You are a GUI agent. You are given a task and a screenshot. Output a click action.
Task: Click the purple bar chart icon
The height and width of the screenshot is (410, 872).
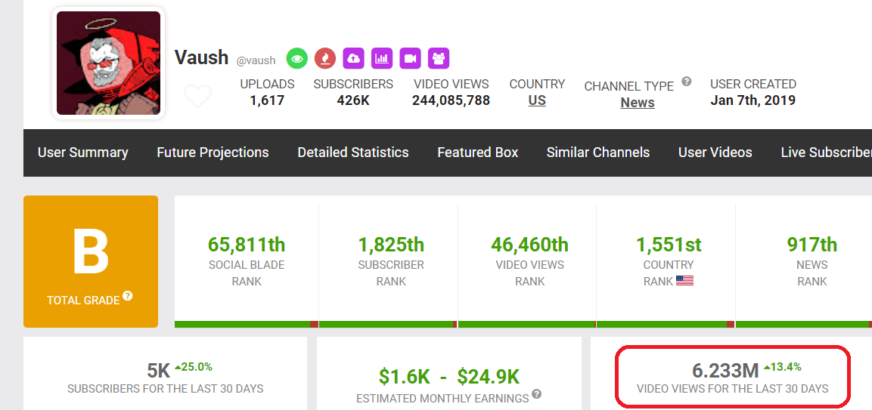coord(382,58)
